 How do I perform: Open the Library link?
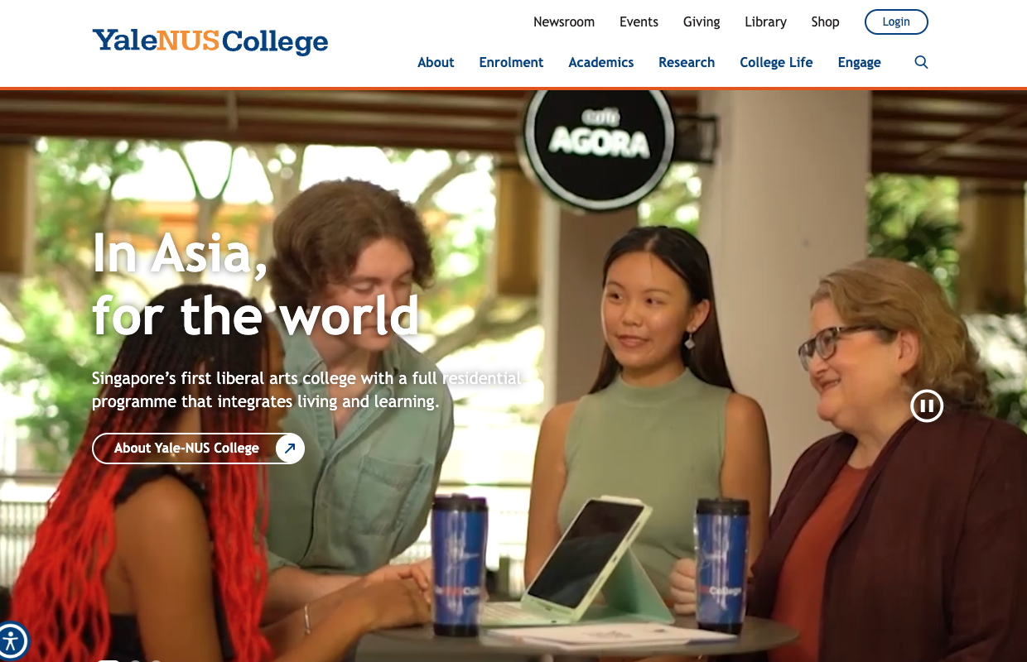tap(765, 22)
